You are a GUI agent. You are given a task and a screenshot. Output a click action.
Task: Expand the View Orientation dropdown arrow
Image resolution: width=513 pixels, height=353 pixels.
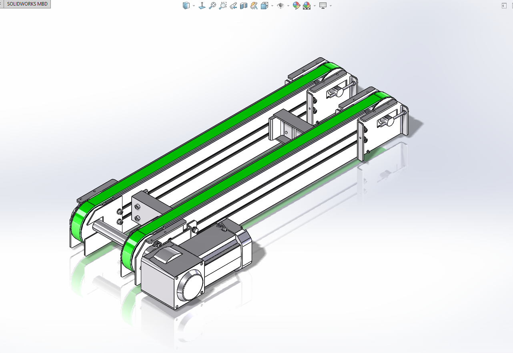(272, 6)
